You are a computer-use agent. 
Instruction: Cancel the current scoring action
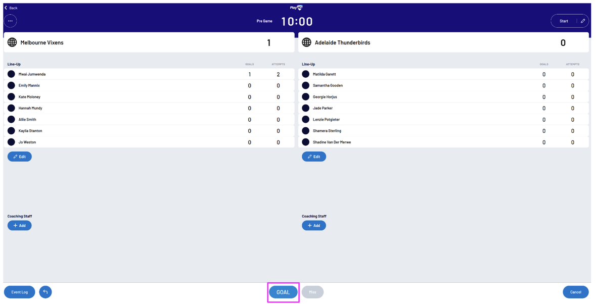point(575,292)
